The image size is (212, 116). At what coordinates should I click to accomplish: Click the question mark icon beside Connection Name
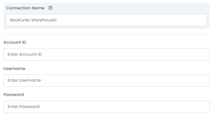(50, 8)
